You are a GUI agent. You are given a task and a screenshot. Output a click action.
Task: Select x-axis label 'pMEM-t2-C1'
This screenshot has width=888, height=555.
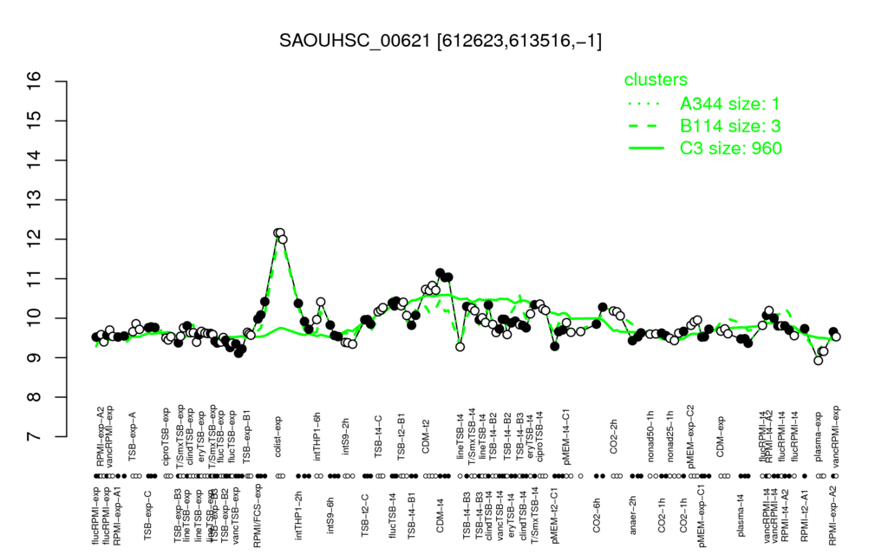[555, 513]
